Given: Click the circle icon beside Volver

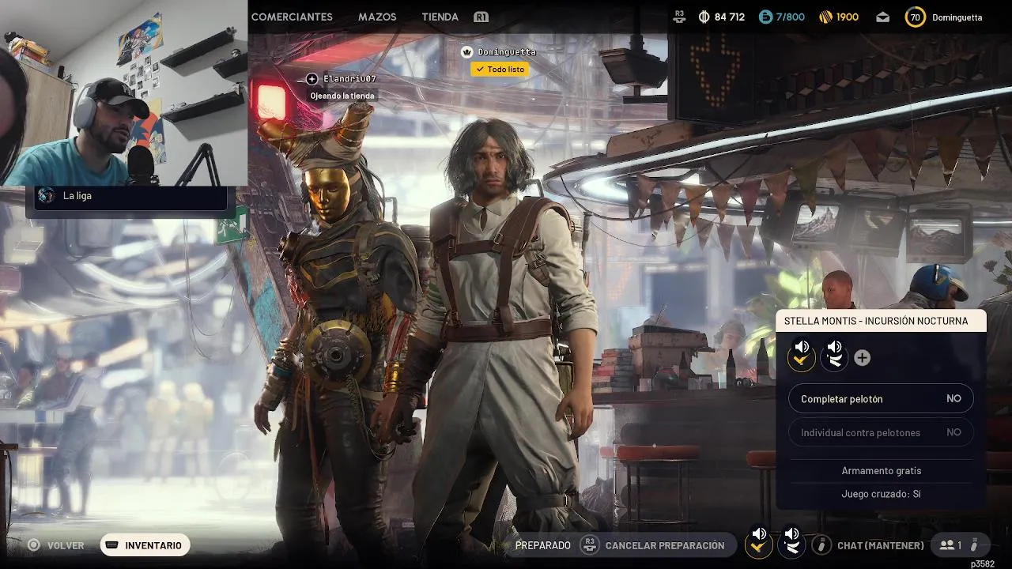Looking at the screenshot, I should (34, 545).
